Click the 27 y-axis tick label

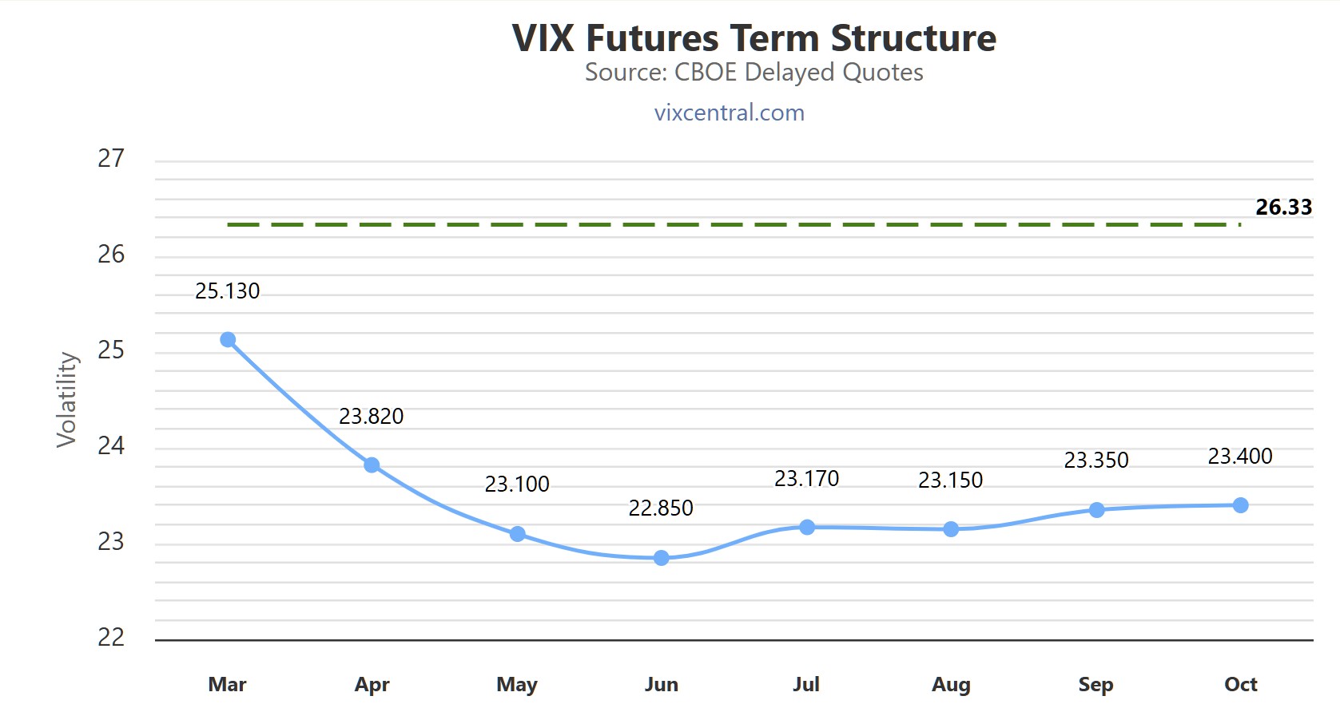click(111, 159)
